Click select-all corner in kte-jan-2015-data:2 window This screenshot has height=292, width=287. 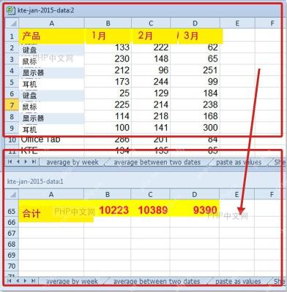[x=12, y=23]
